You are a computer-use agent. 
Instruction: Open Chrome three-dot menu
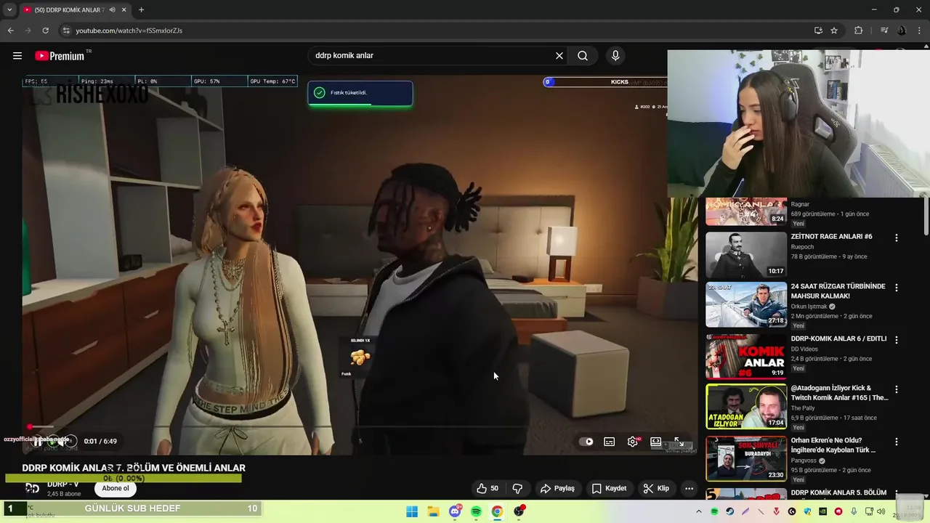(920, 31)
